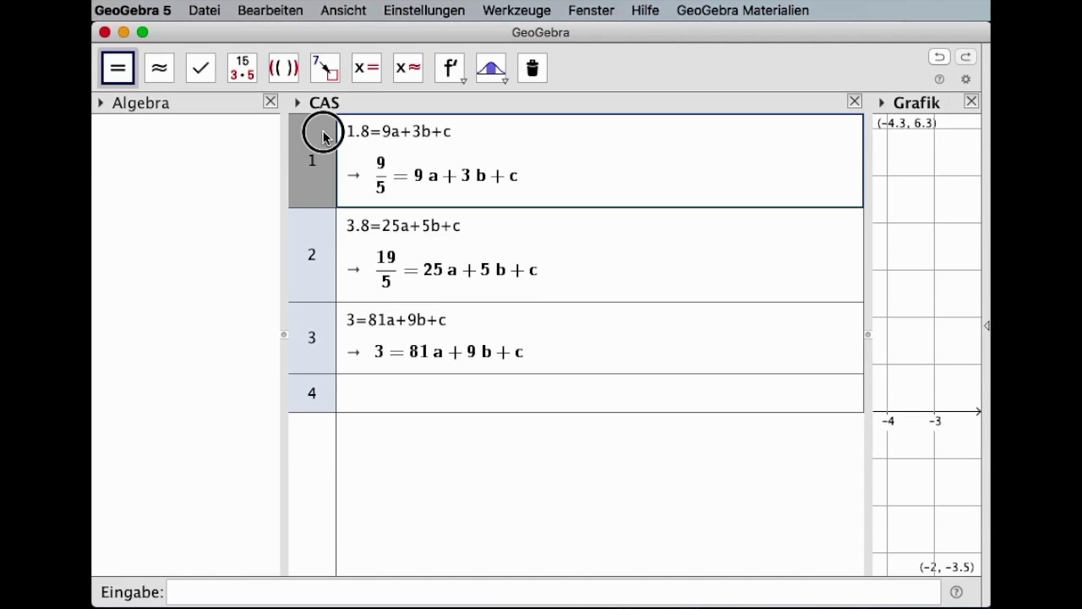Image resolution: width=1082 pixels, height=609 pixels.
Task: Open the Ansicht menu
Action: point(344,10)
